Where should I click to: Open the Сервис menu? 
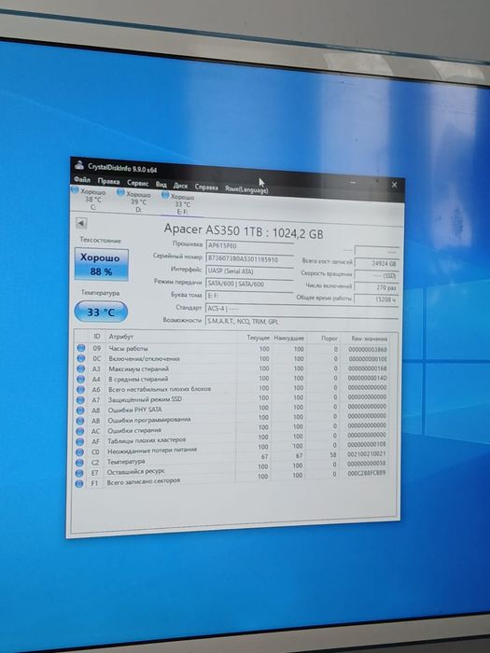(137, 183)
